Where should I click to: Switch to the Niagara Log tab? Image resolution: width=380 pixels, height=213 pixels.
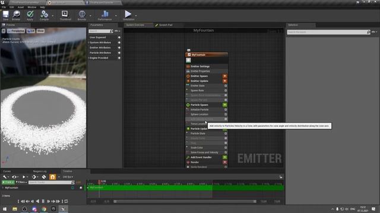40,171
